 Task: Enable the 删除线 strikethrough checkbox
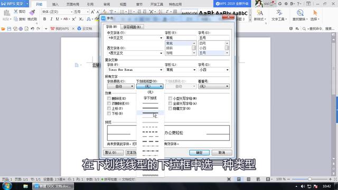tap(109, 99)
